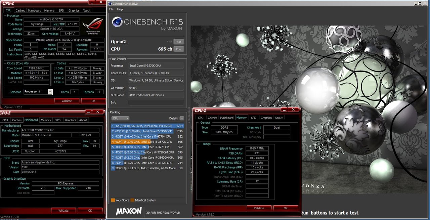Select ranking row Core i7-3720QM
Image resolution: width=430 pixels, height=220 pixels.
pos(147,152)
